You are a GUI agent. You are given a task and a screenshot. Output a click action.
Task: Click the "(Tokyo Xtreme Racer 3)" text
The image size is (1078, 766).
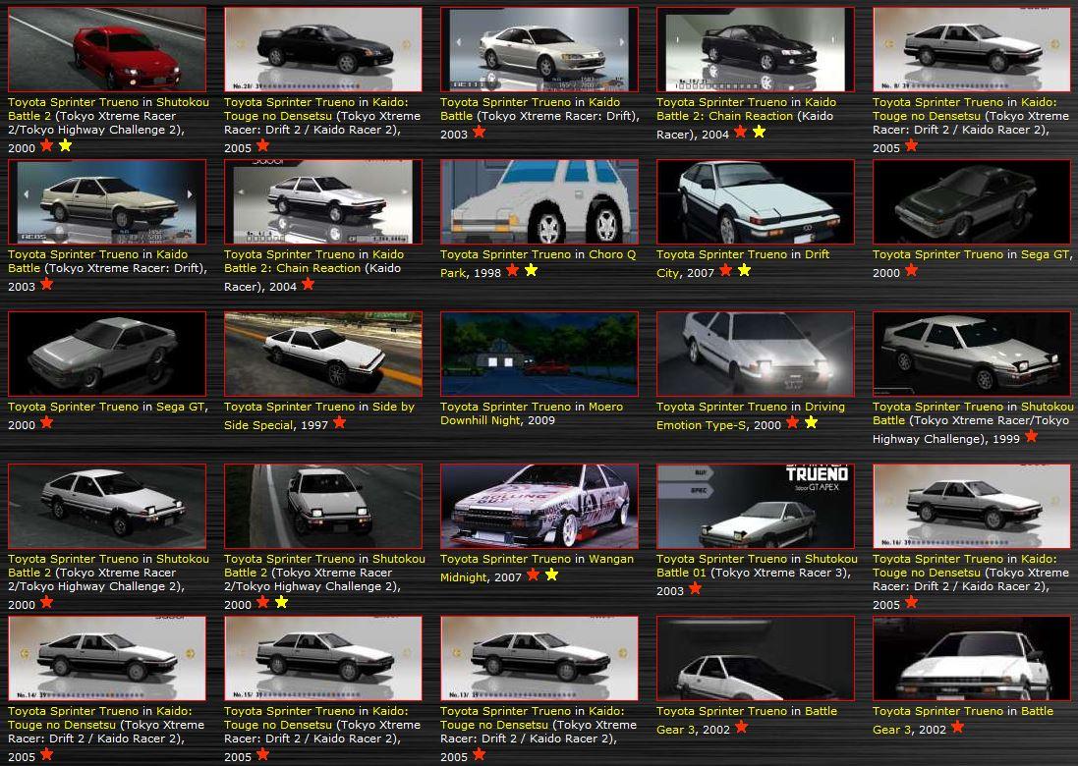pyautogui.click(x=778, y=573)
